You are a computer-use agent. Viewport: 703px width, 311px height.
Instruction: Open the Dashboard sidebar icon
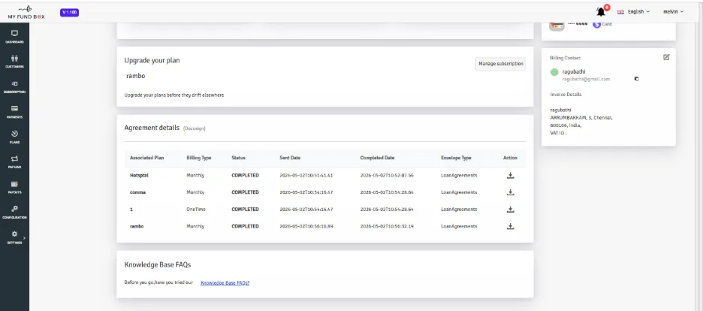click(x=14, y=33)
